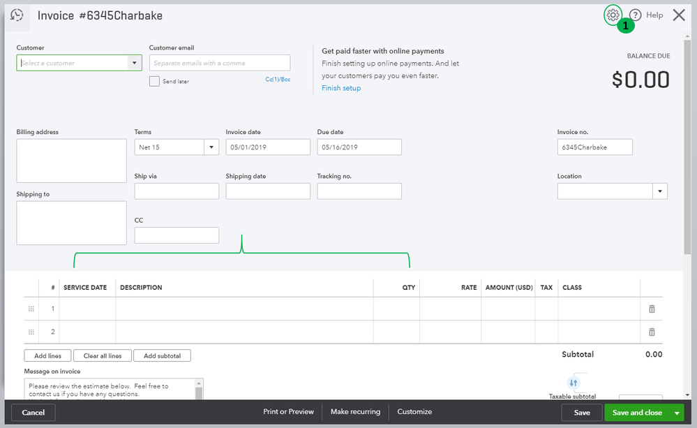Viewport: 697px width, 428px height.
Task: Grab the drag handle for line 2
Action: pyautogui.click(x=31, y=332)
